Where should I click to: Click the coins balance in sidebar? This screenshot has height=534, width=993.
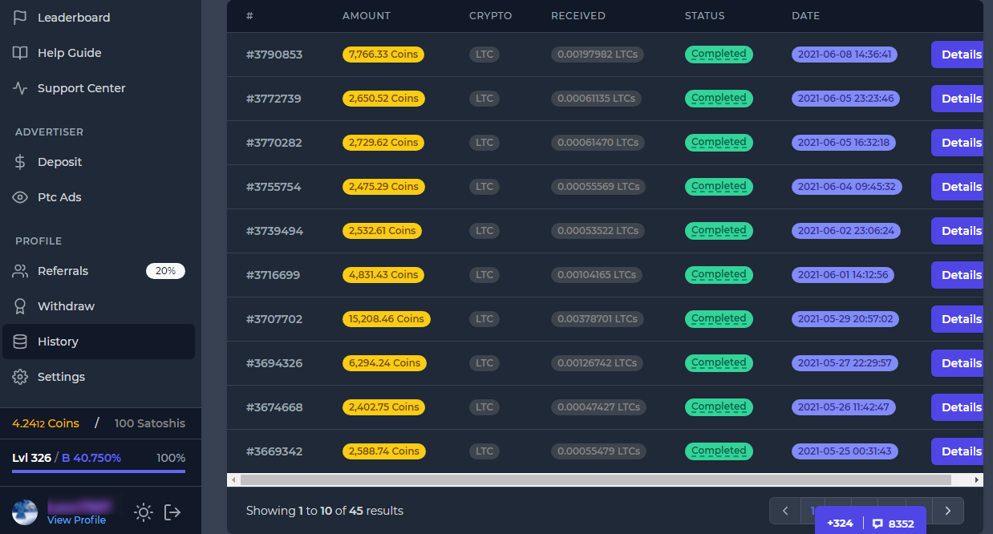click(46, 423)
